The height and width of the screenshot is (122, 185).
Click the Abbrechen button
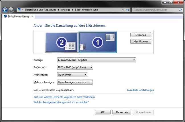[122, 112]
